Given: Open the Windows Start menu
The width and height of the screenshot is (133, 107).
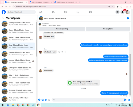Looking at the screenshot, I should click(2, 105).
